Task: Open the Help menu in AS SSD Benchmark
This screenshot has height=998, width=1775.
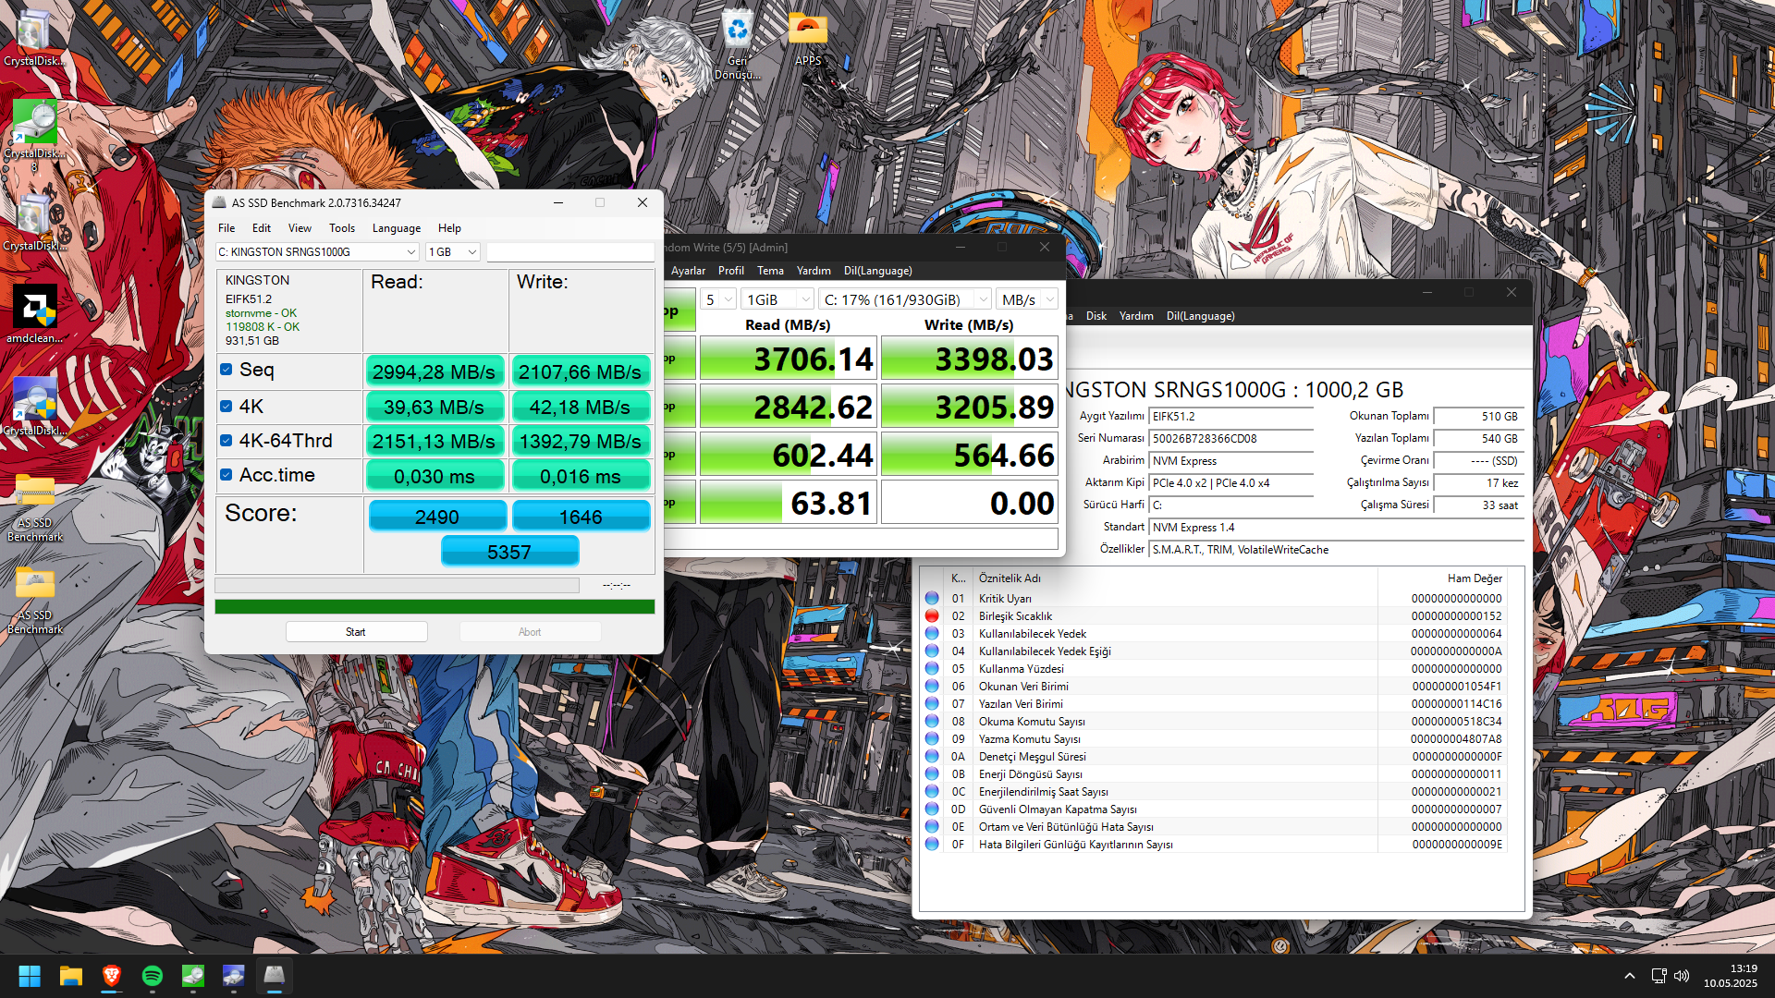Action: point(449,228)
